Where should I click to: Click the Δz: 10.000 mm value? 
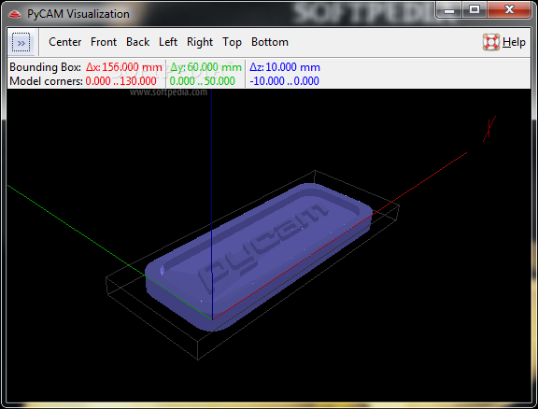coord(285,67)
